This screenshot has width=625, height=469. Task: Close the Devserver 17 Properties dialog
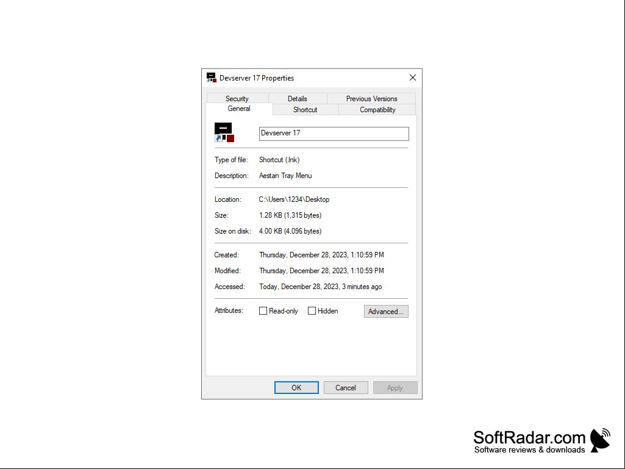pos(413,78)
